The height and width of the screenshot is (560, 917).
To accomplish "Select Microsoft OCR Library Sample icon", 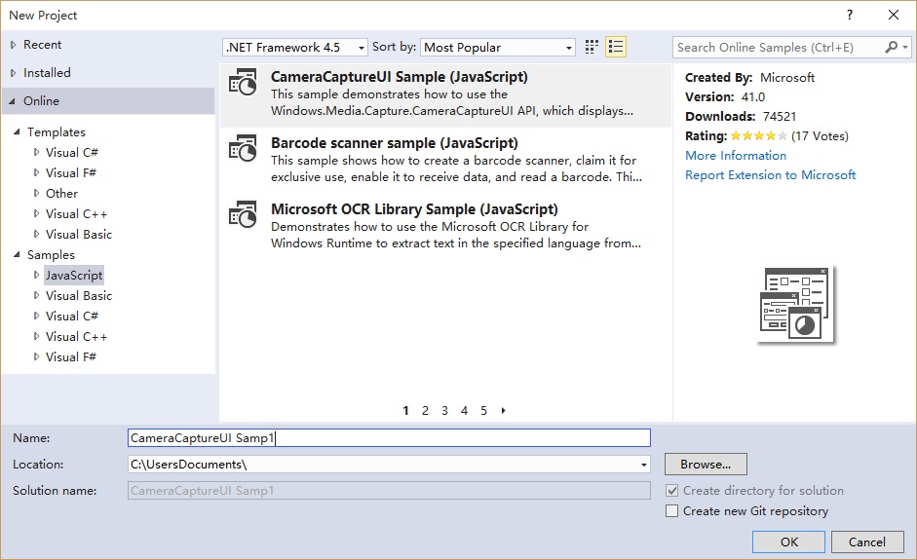I will tap(243, 216).
